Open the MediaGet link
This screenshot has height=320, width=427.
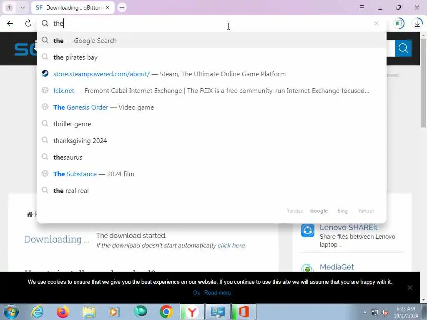(337, 267)
